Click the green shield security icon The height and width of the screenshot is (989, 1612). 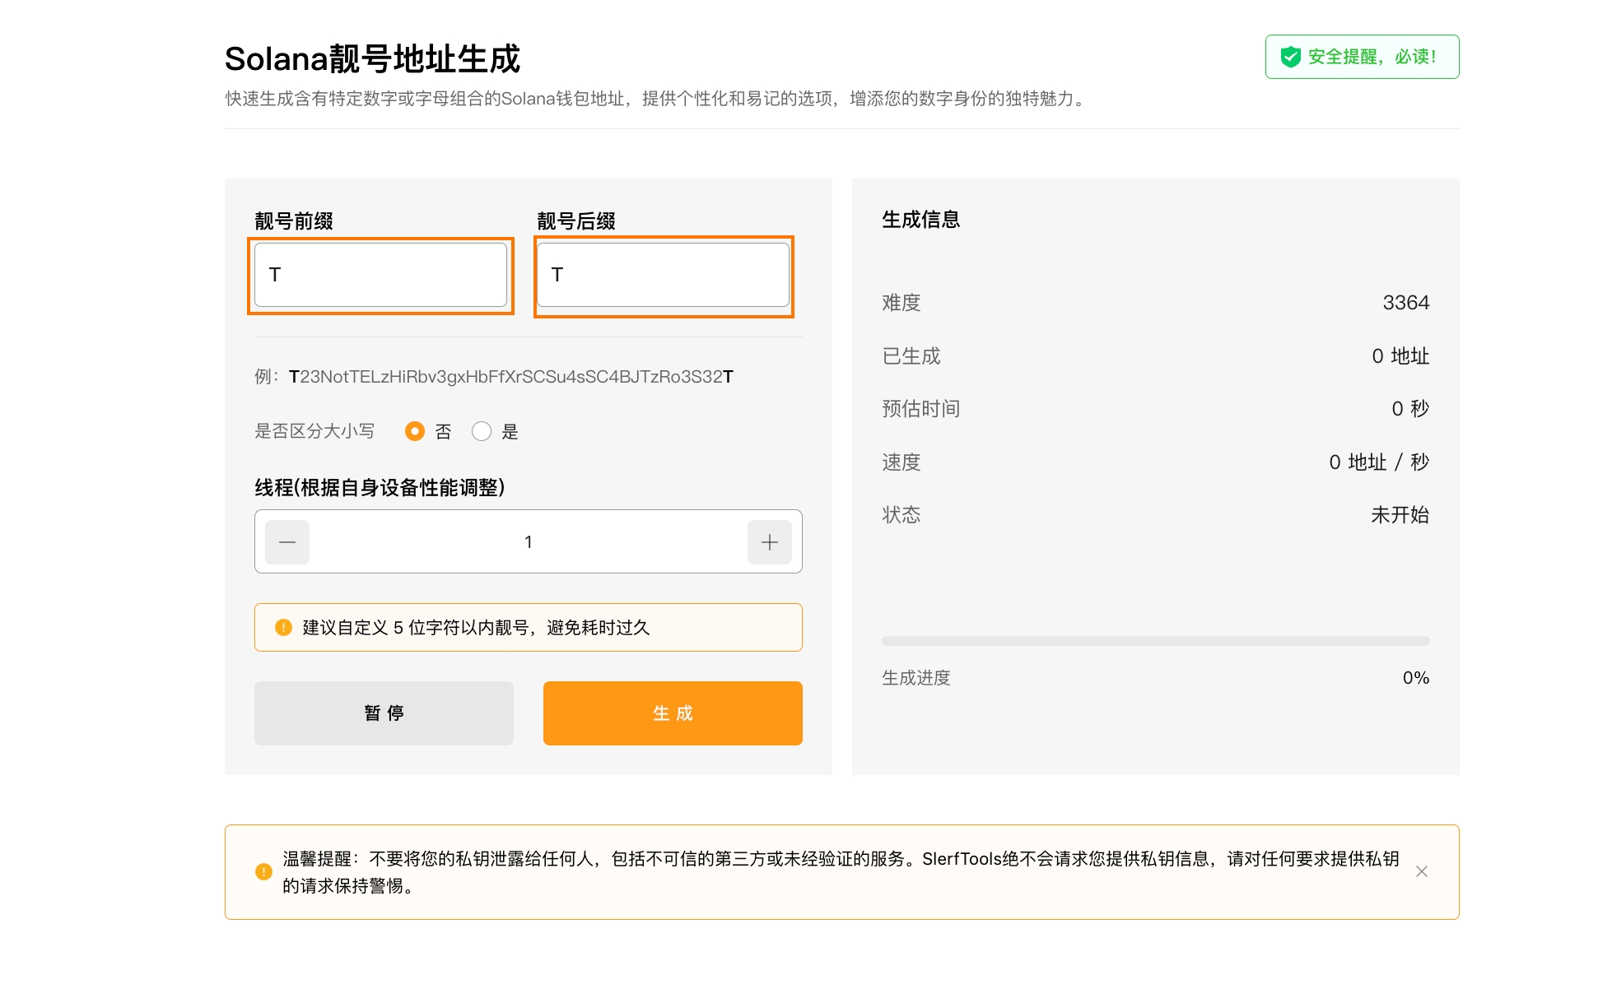1290,57
